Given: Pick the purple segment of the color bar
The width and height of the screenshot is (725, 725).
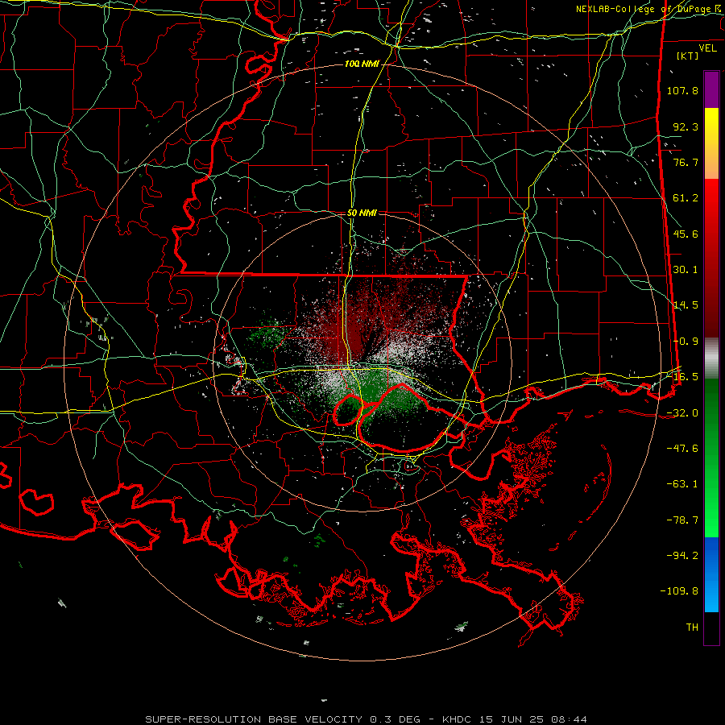Looking at the screenshot, I should [x=711, y=89].
